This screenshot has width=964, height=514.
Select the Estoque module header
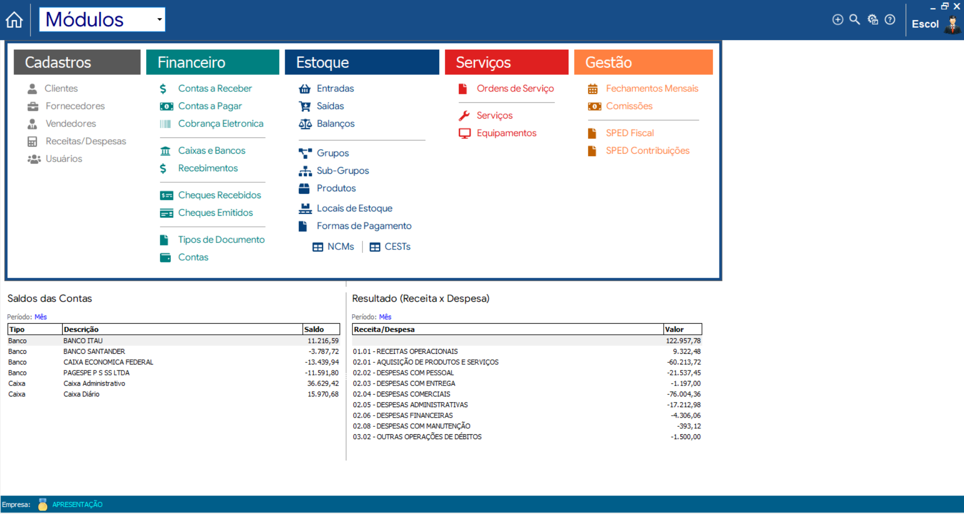click(361, 62)
